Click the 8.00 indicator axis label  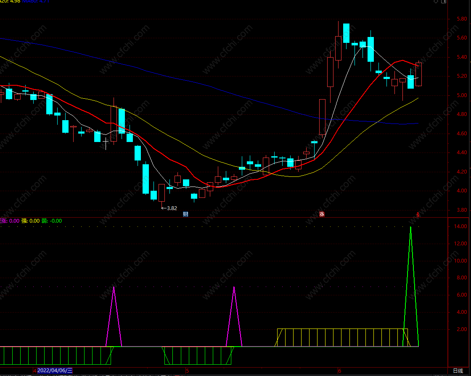pos(462,278)
